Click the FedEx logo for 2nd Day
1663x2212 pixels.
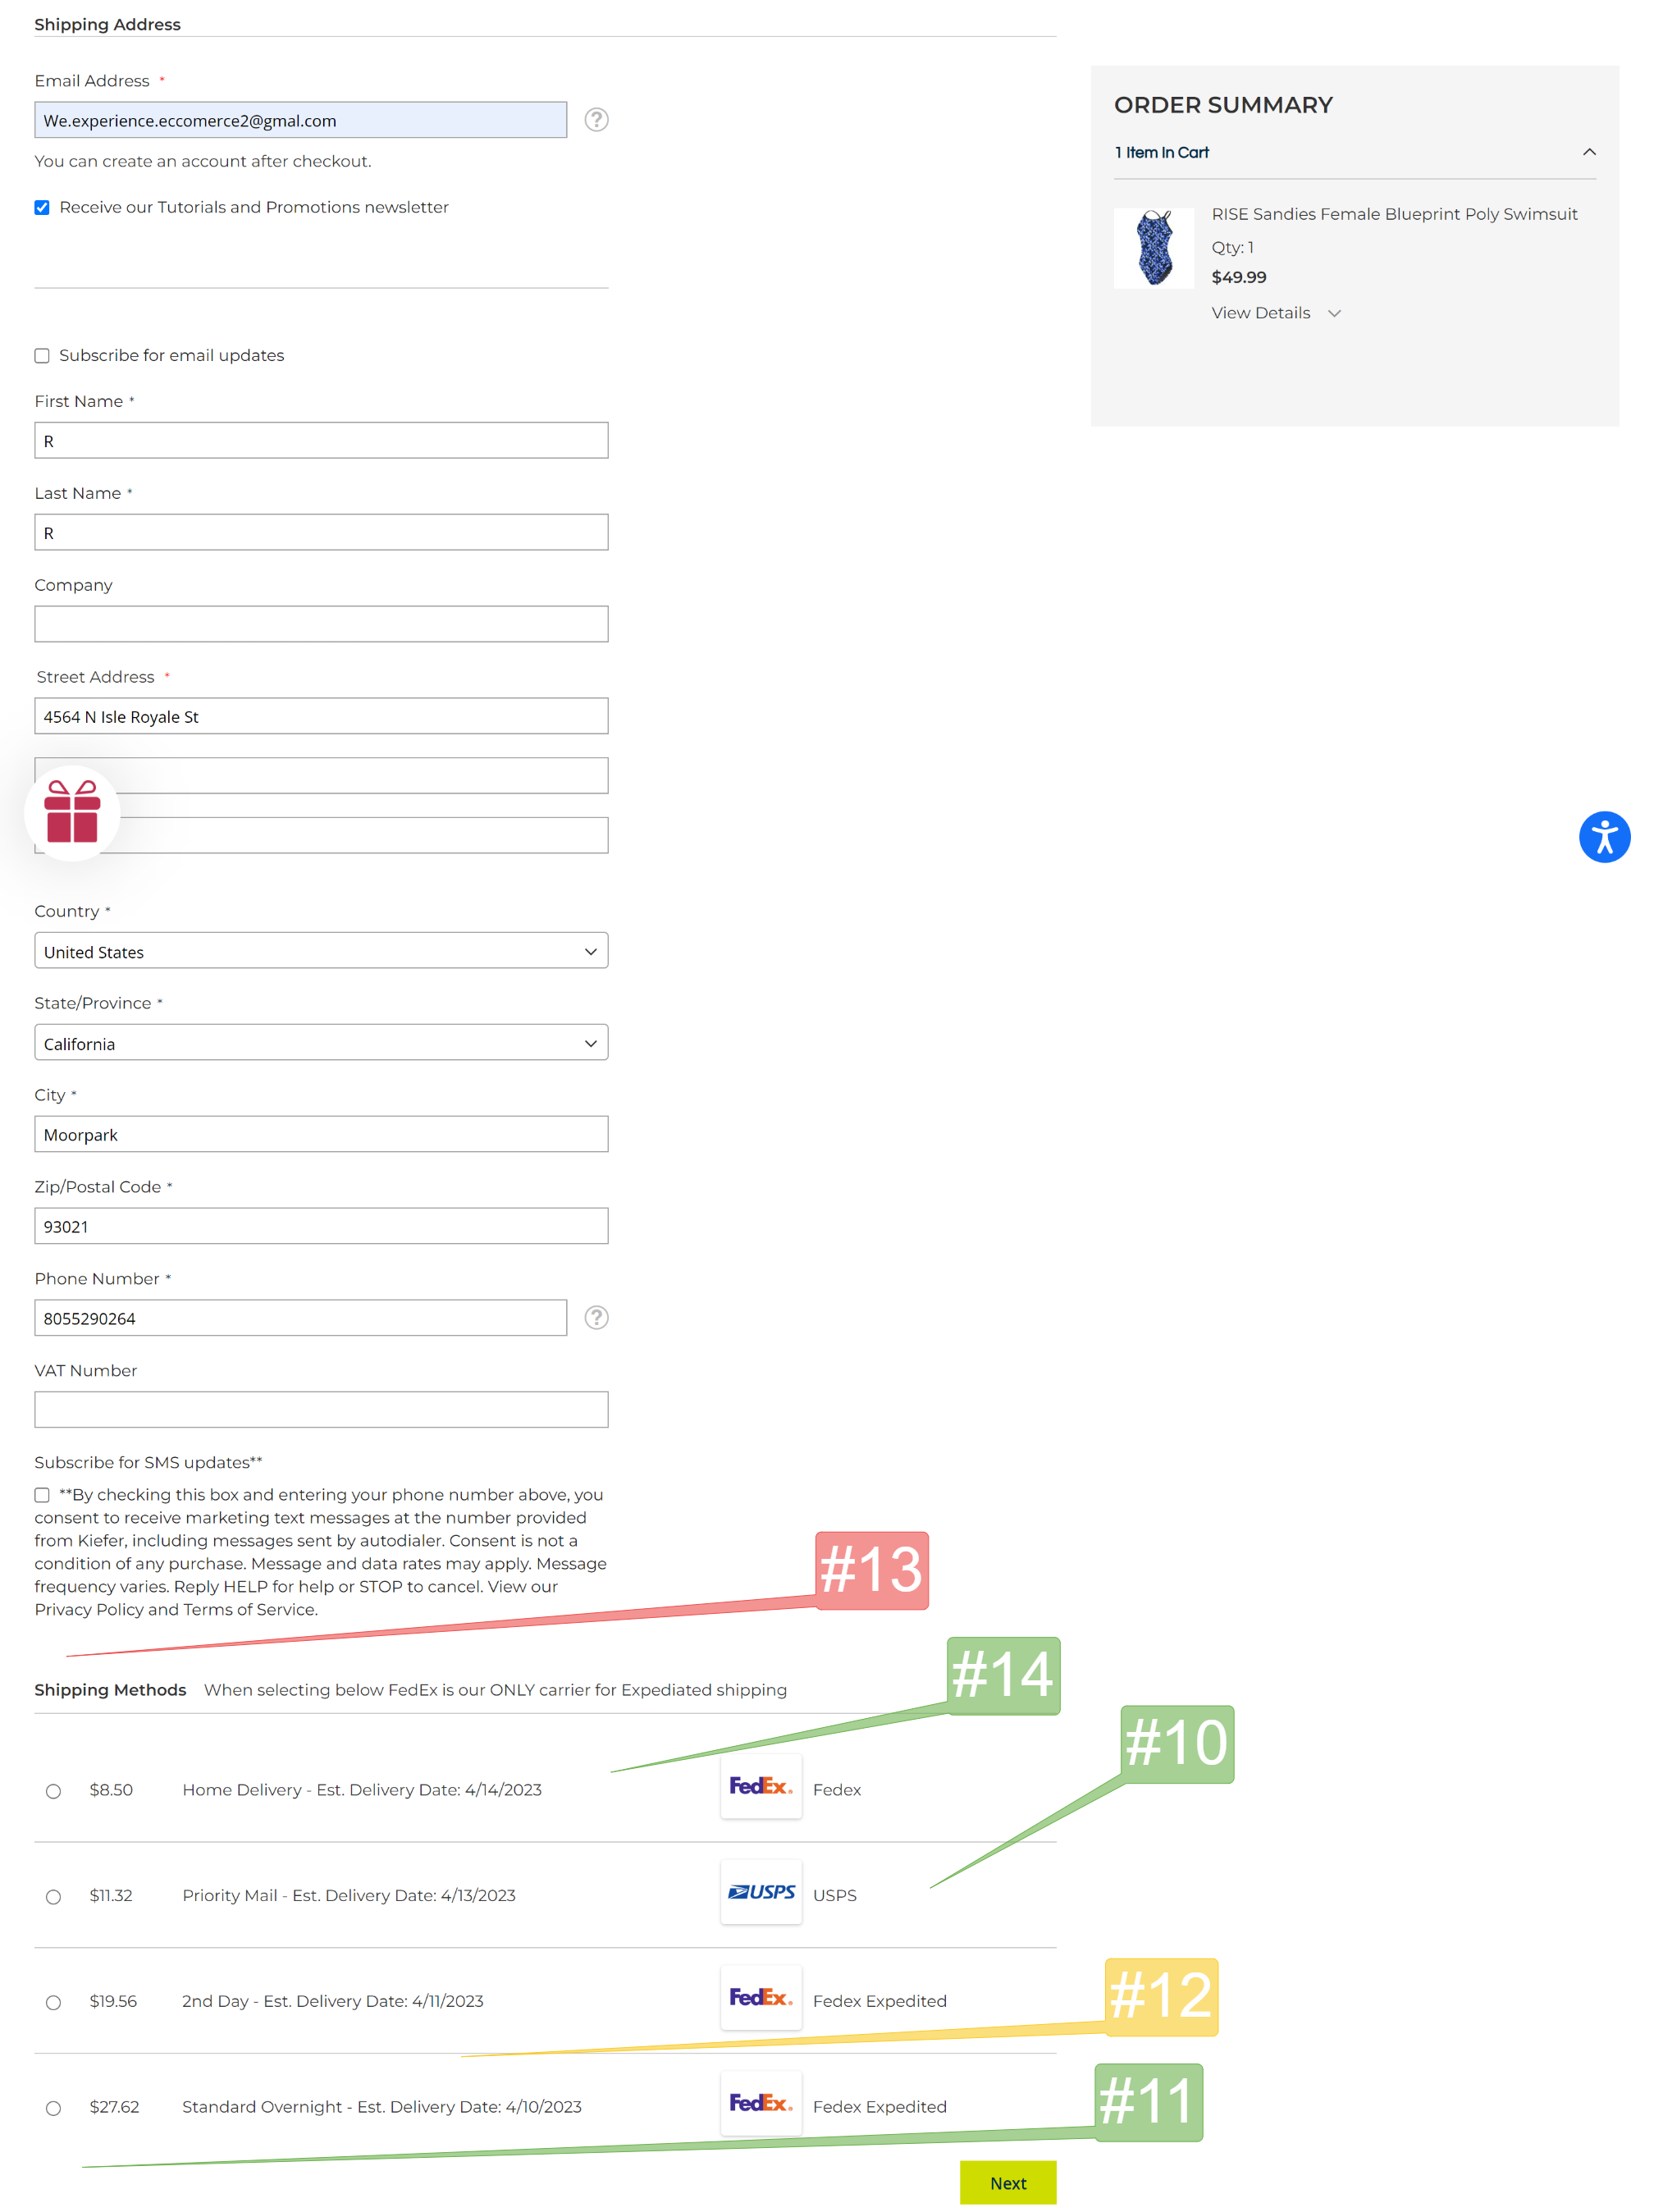tap(761, 1999)
